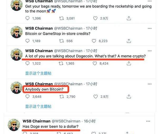Viewport: 158px width, 134px height.
Task: Open more options on GameStop credits tweet
Action: click(150, 28)
